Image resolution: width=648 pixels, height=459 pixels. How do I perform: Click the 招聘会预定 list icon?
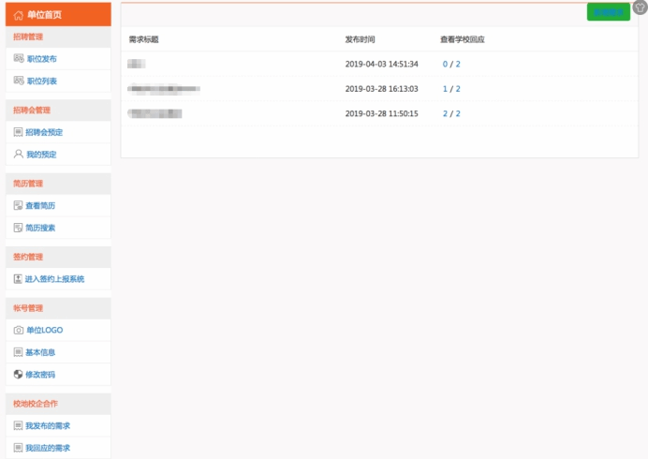coord(18,132)
